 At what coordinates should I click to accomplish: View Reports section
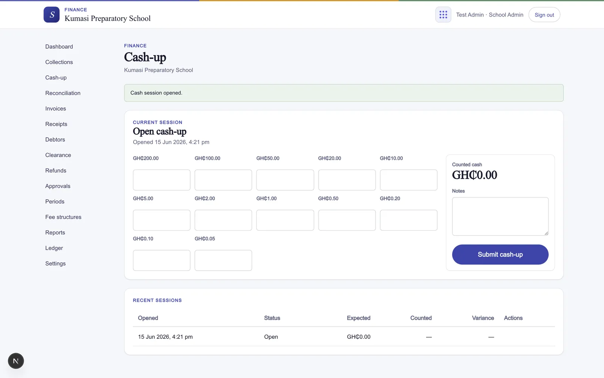coord(55,233)
